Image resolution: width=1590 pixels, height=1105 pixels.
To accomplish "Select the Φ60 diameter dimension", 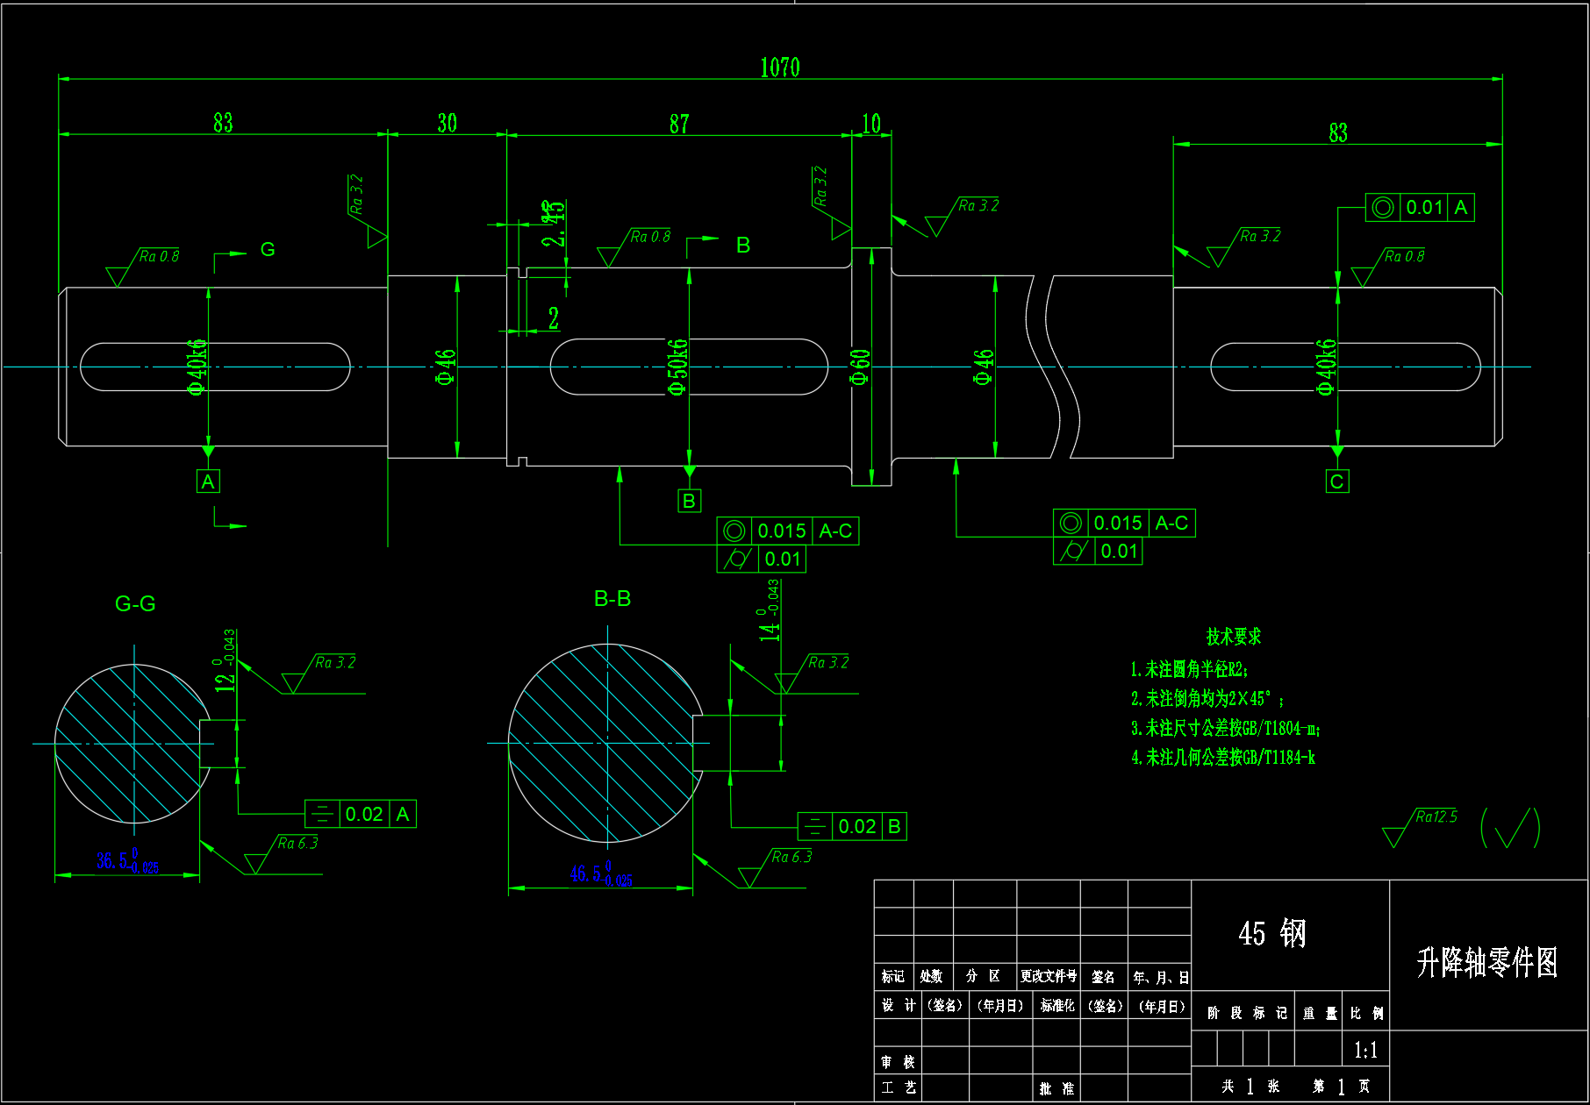I will click(860, 367).
